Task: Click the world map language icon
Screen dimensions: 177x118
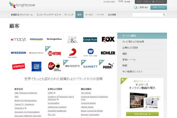Action: pos(121,1)
